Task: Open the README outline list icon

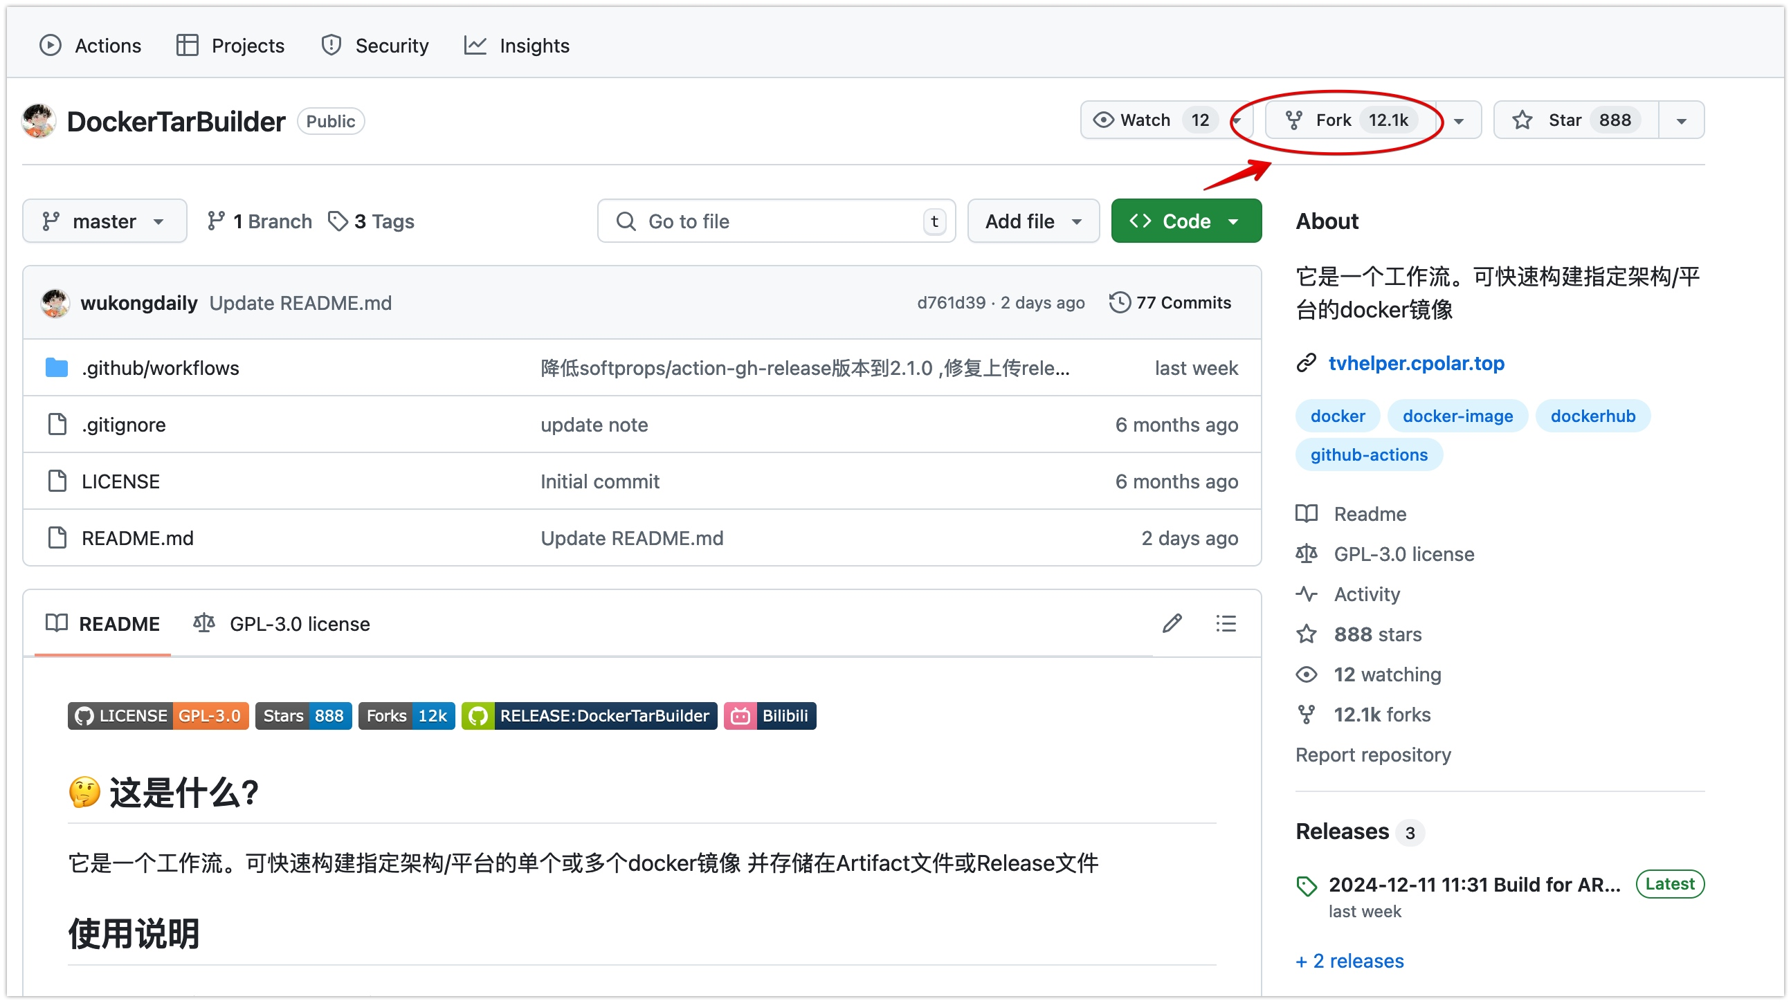Action: pos(1226,623)
